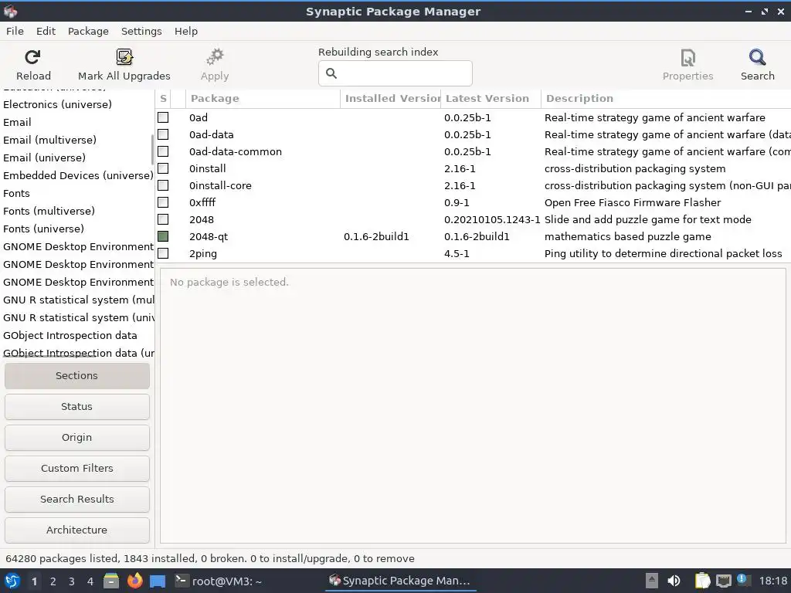The height and width of the screenshot is (593, 791).
Task: Toggle status checkbox for 0ad-data-common
Action: 163,151
